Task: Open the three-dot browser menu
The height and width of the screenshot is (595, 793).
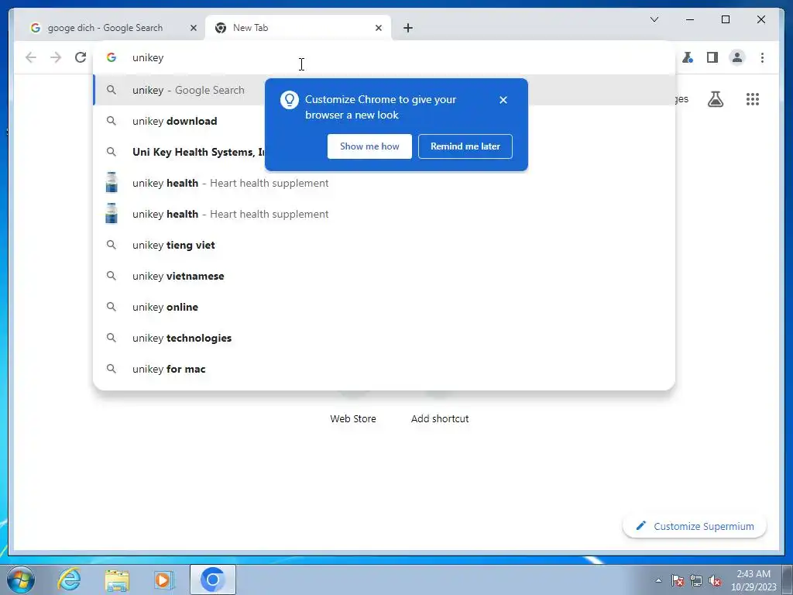Action: (x=762, y=57)
